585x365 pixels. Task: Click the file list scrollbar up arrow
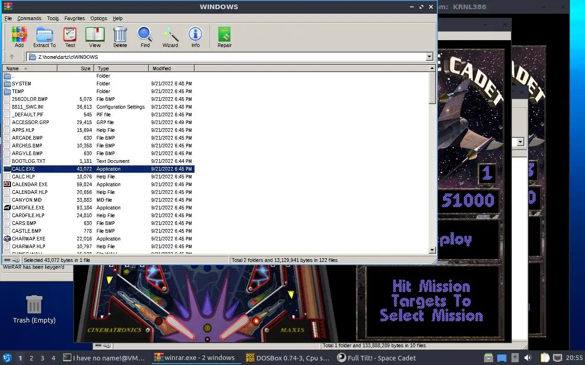tap(432, 68)
